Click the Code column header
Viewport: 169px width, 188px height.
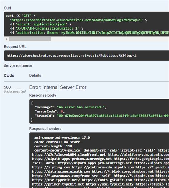[x=9, y=76]
